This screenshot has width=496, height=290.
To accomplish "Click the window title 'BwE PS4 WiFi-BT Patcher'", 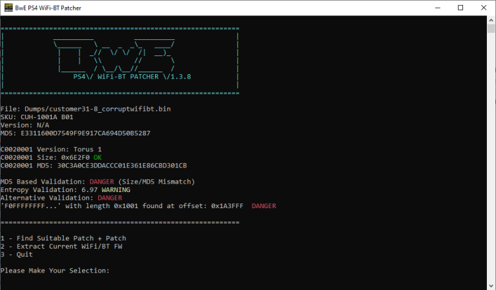I will pyautogui.click(x=48, y=8).
